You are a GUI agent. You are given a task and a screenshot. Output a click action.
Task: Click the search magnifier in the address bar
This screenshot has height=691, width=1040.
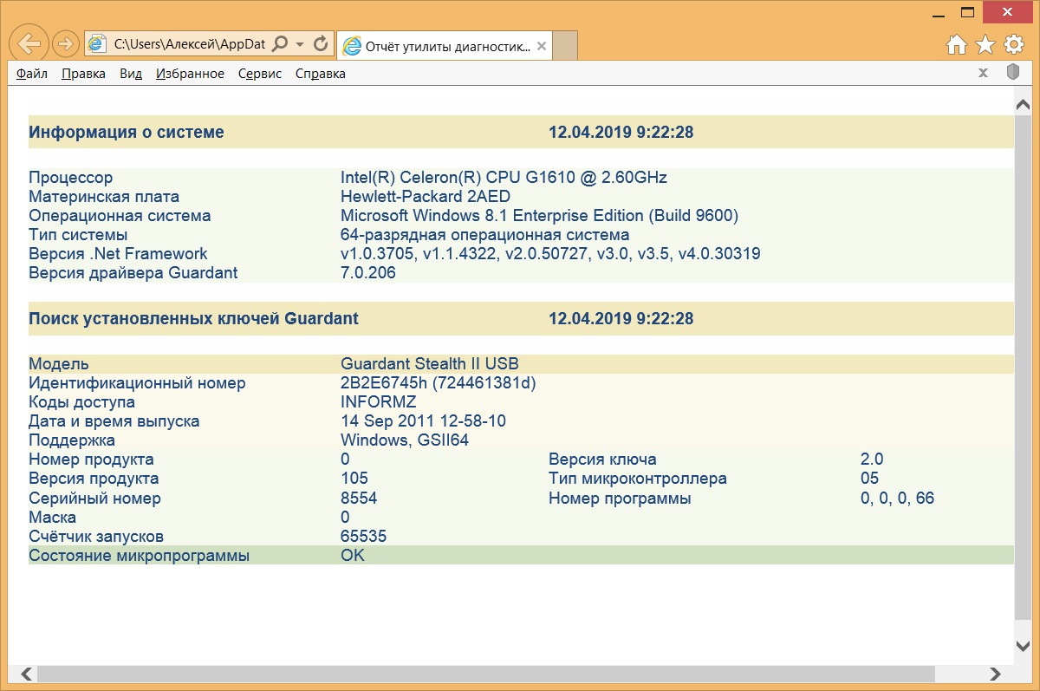tap(280, 43)
